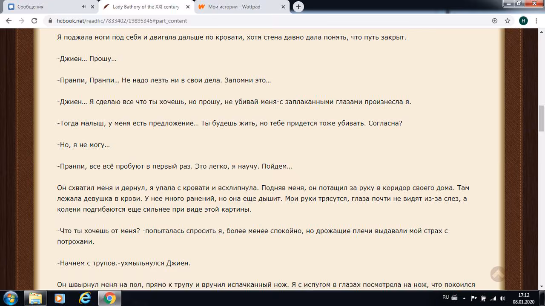This screenshot has width=545, height=306.
Task: Select Chrome in the taskbar
Action: 109,298
